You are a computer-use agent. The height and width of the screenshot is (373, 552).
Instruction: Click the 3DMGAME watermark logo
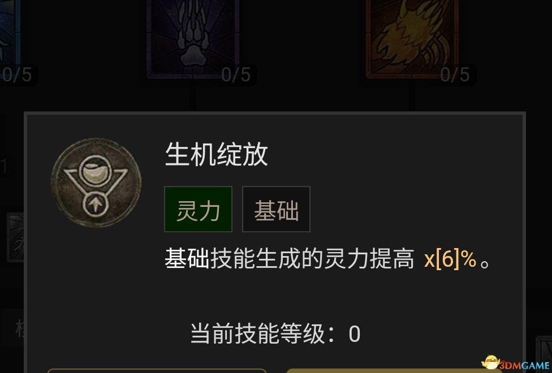[x=515, y=364]
